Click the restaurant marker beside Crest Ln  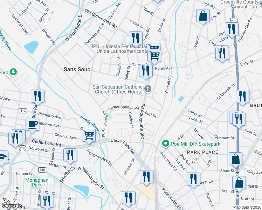[193, 180]
